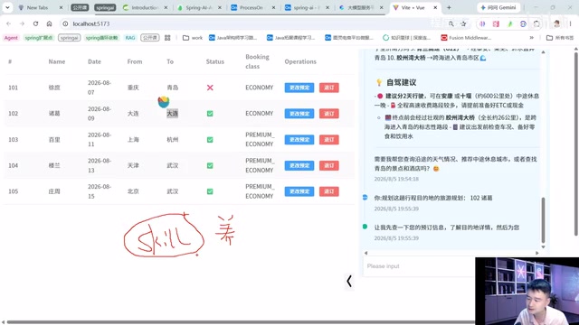Click the Operations column header
This screenshot has width=579, height=325.
pyautogui.click(x=300, y=61)
